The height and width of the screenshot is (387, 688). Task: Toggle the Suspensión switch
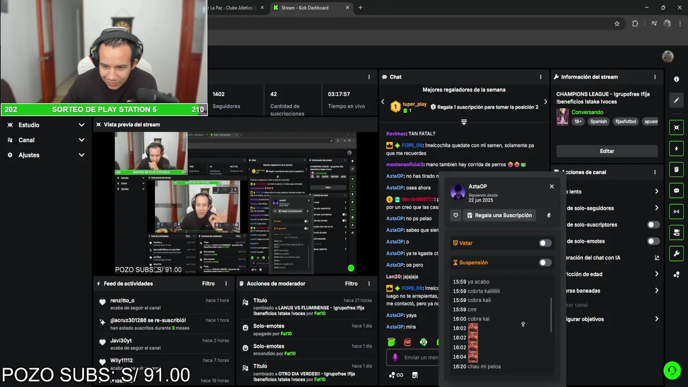[x=545, y=262]
